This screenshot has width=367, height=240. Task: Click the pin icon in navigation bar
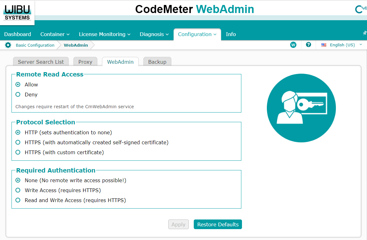click(365, 33)
